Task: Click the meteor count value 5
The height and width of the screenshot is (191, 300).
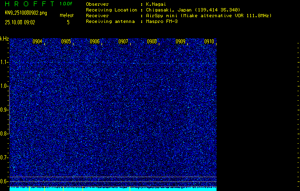Action: [68, 22]
